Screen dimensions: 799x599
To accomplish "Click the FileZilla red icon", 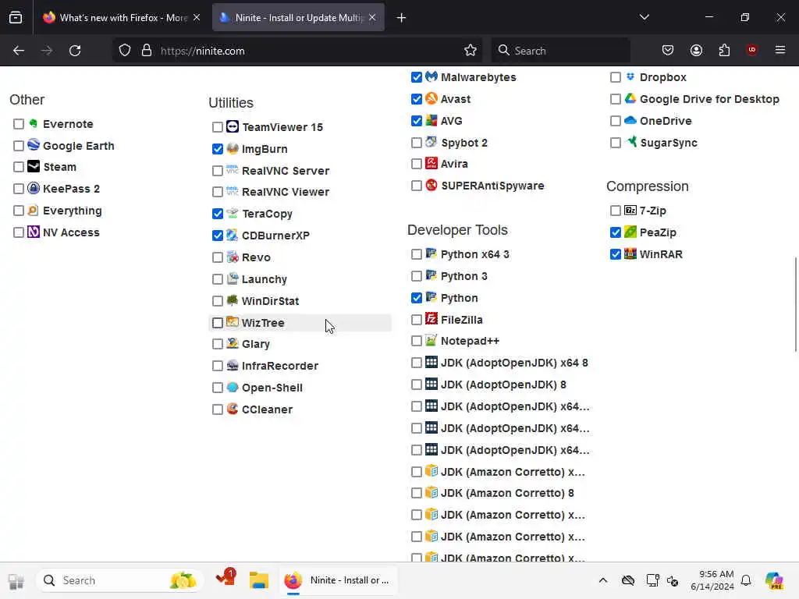I will [431, 319].
